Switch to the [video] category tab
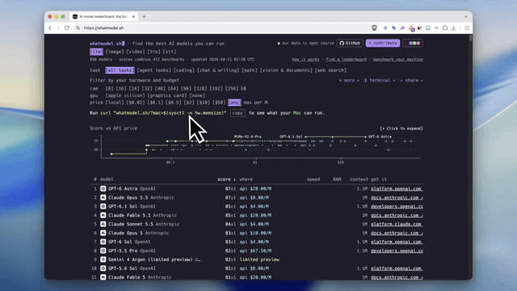517x291 pixels. 135,52
